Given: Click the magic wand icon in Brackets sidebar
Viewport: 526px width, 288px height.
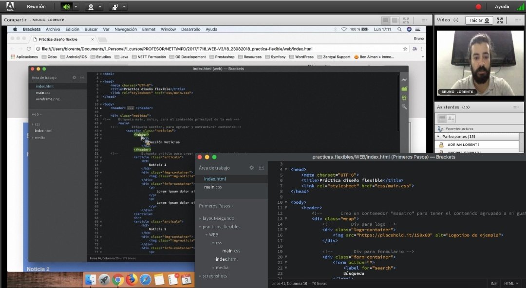Looking at the screenshot, I should (404, 107).
